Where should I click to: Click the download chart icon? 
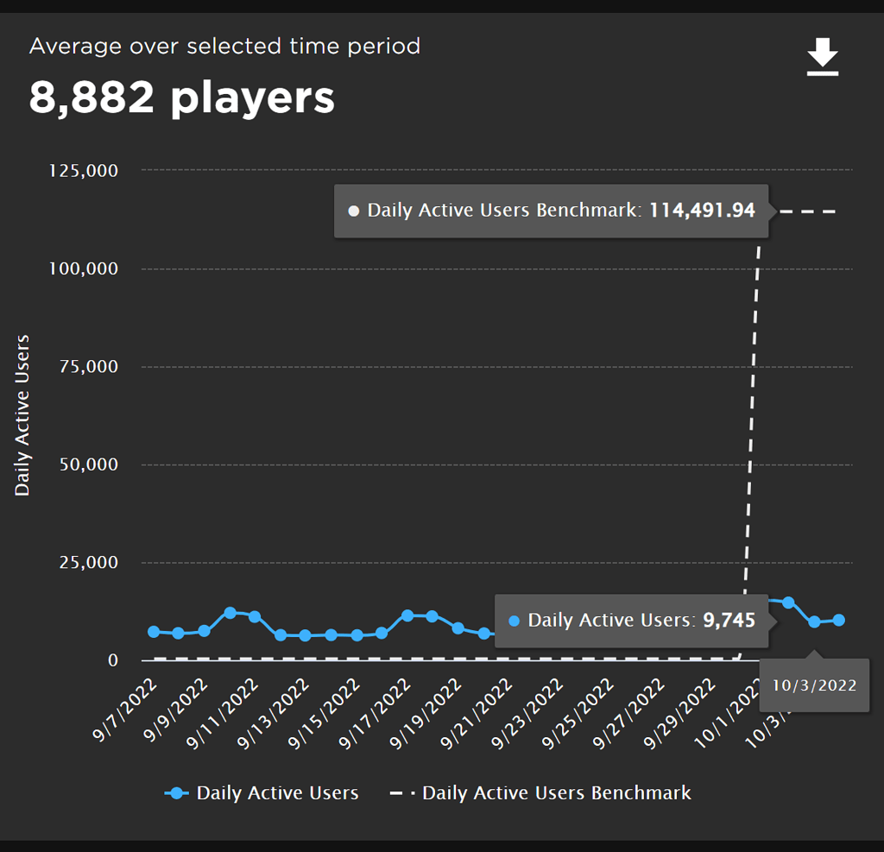(x=821, y=58)
